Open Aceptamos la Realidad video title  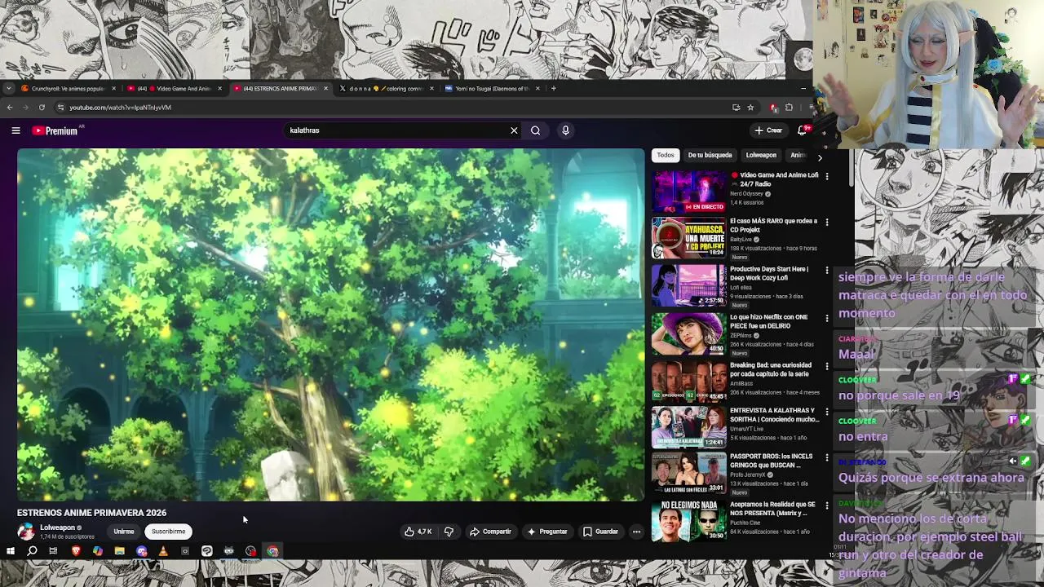click(772, 509)
